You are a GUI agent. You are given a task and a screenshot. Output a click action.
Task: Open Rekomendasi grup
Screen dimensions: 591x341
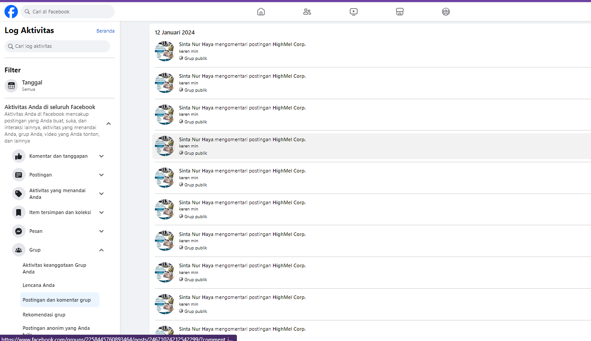click(60, 315)
